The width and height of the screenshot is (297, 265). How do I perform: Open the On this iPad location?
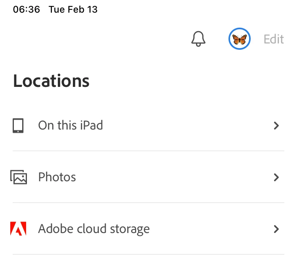pyautogui.click(x=70, y=126)
